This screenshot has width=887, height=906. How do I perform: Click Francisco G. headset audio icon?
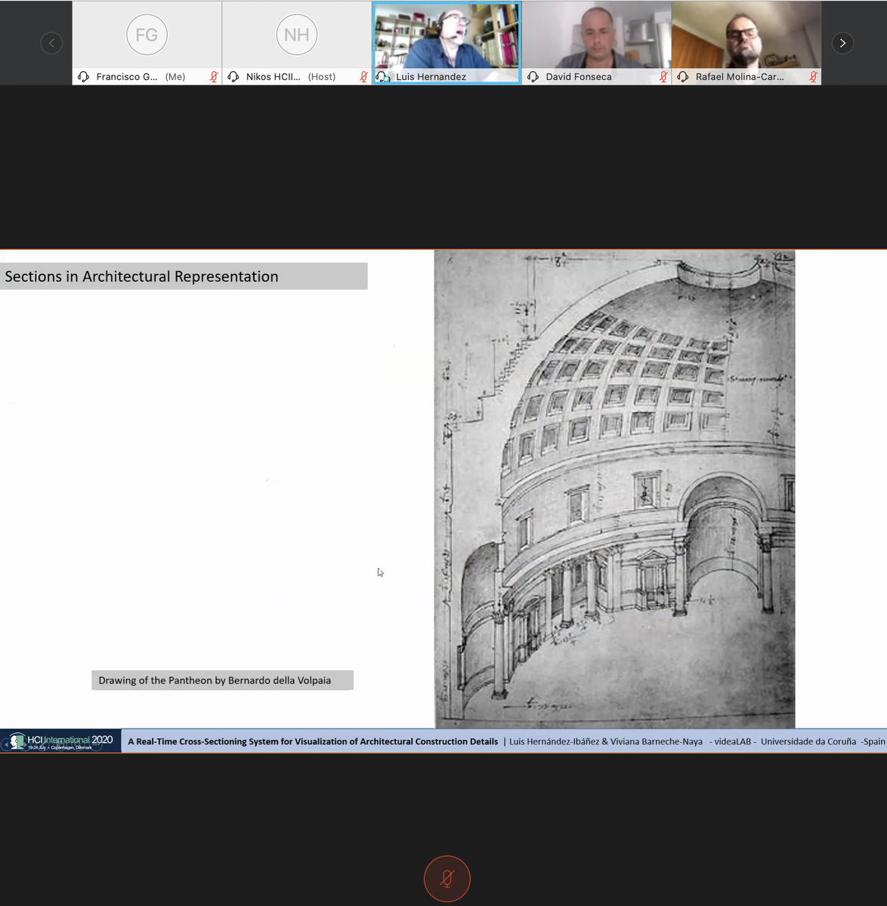point(84,76)
